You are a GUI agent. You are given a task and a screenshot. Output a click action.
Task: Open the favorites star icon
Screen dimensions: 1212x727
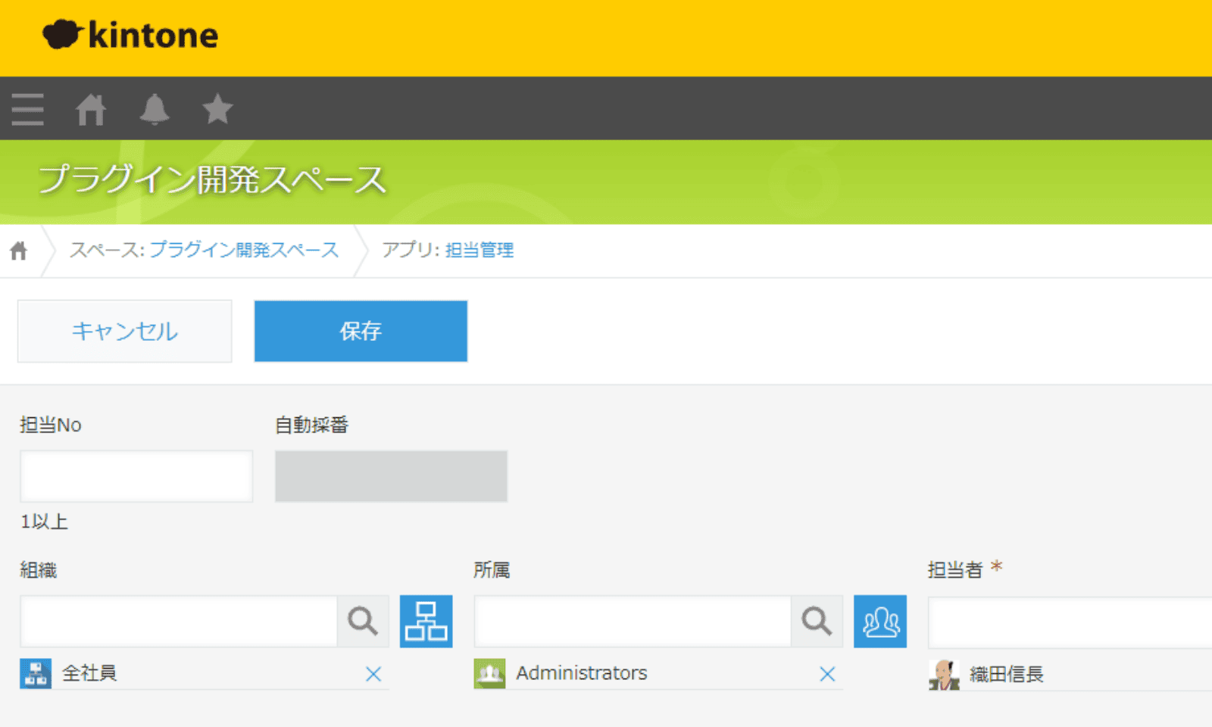217,109
